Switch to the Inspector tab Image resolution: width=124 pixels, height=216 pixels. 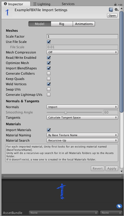[x=16, y=4]
